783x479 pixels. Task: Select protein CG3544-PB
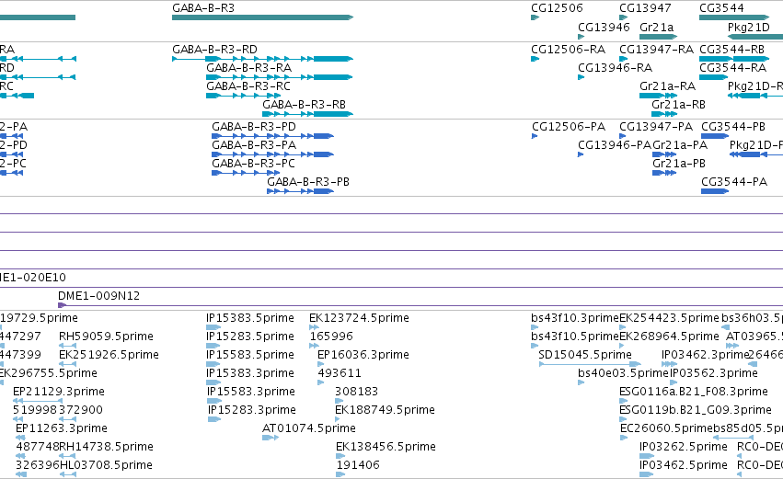point(733,127)
